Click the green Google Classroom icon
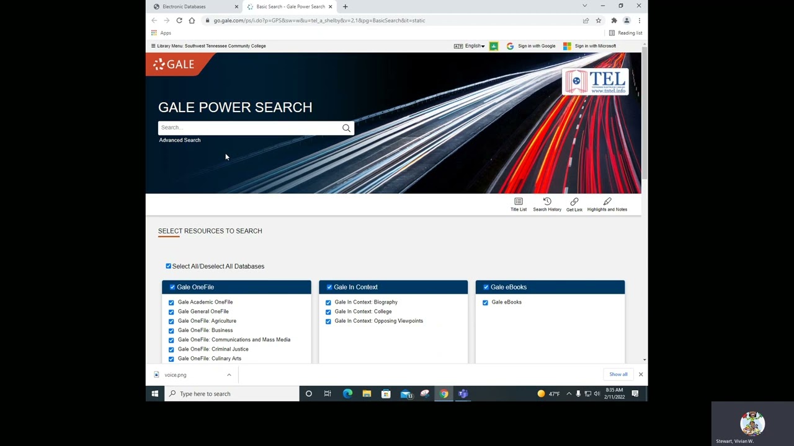Viewport: 794px width, 446px height. (494, 46)
